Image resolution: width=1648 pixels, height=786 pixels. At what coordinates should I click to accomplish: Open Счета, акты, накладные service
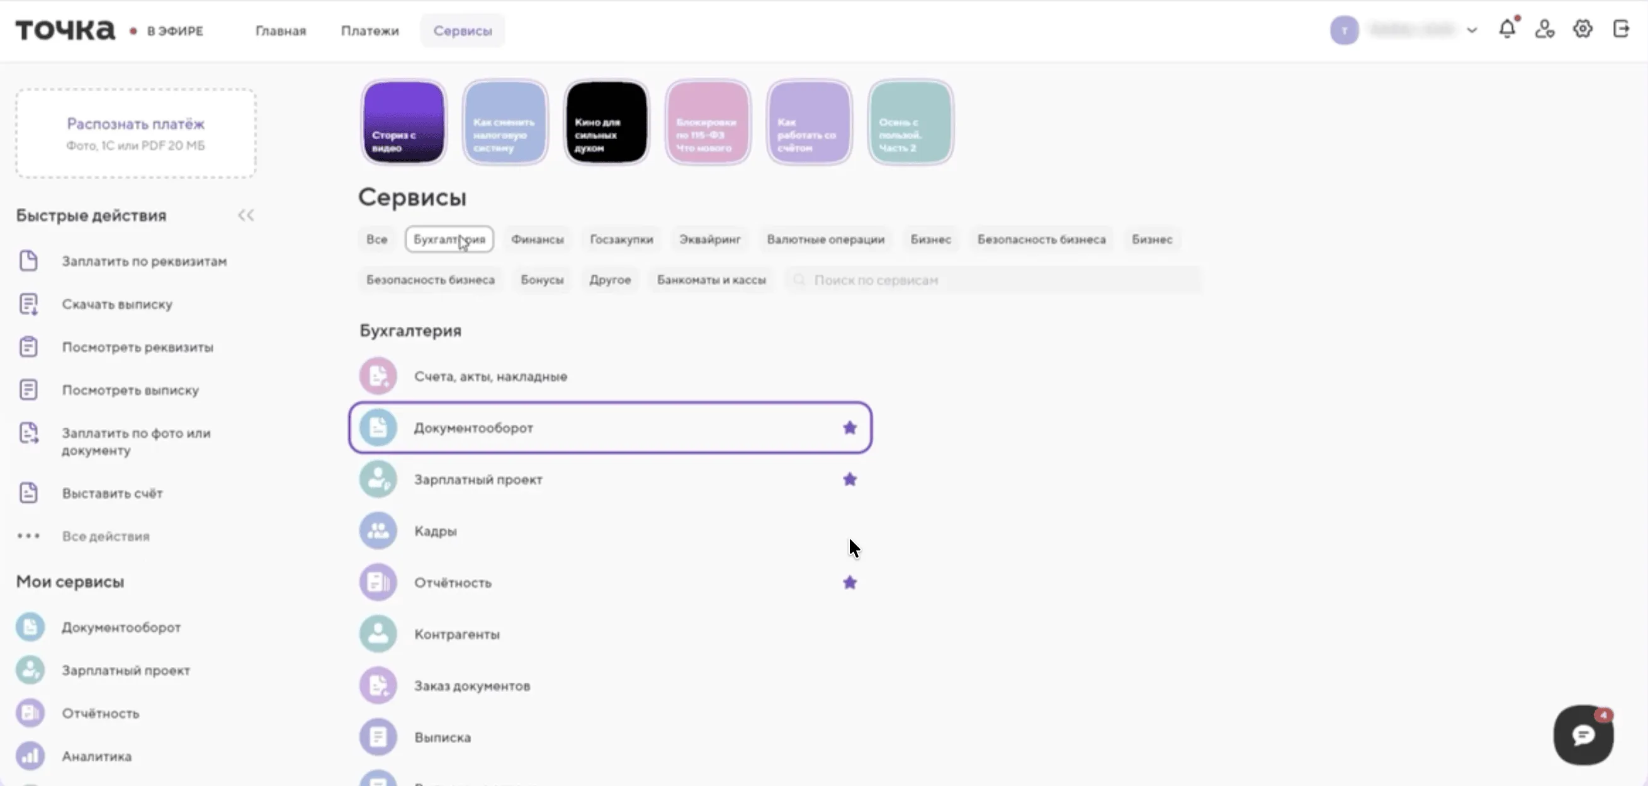pyautogui.click(x=490, y=377)
